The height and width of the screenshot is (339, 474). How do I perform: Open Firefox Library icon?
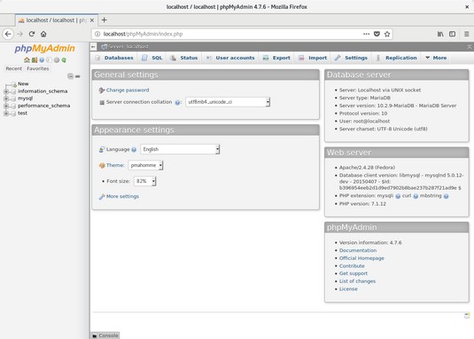[x=440, y=34]
